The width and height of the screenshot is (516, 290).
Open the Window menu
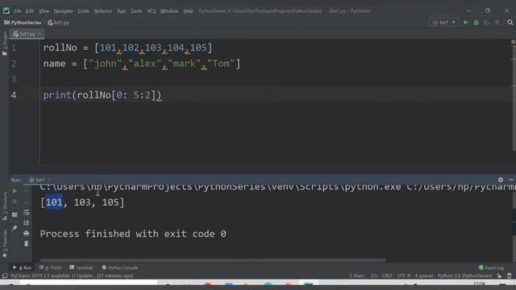coord(169,10)
